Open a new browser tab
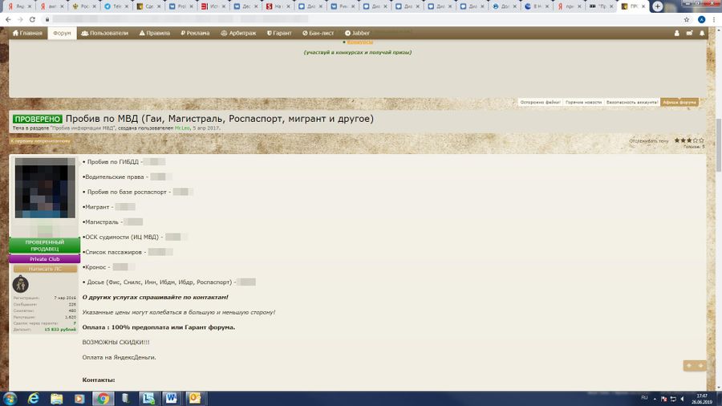The width and height of the screenshot is (722, 406). click(658, 6)
